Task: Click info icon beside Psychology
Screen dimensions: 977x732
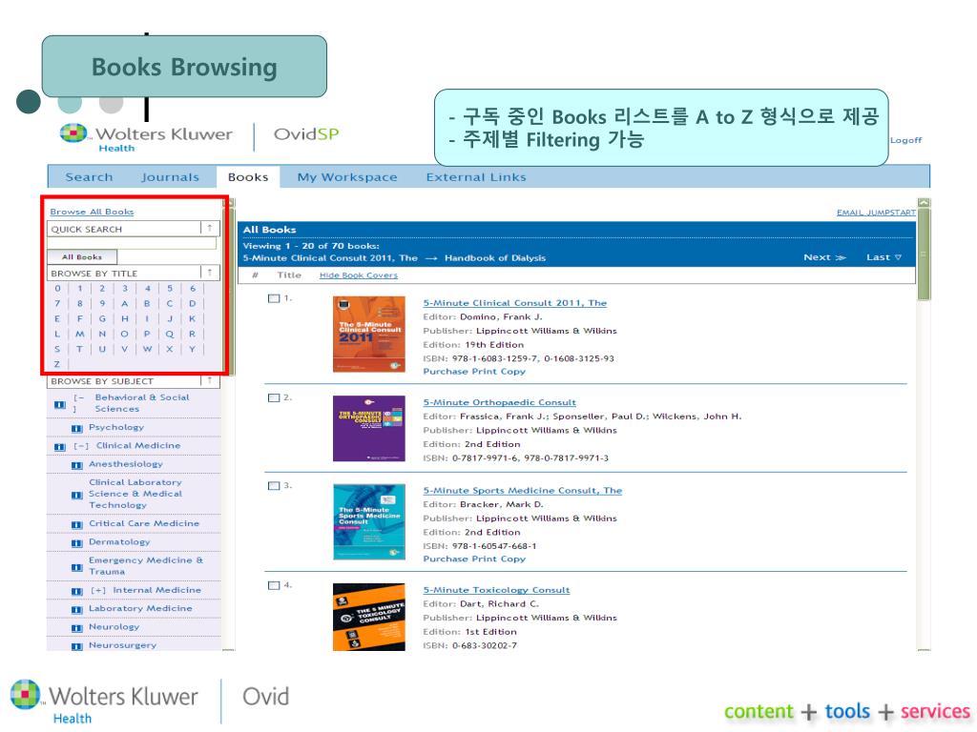Action: (76, 428)
